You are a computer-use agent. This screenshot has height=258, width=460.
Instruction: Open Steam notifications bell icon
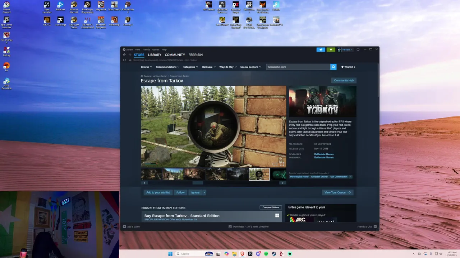(331, 49)
